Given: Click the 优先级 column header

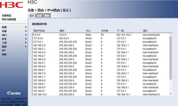Looking at the screenshot, I should (x=105, y=31).
